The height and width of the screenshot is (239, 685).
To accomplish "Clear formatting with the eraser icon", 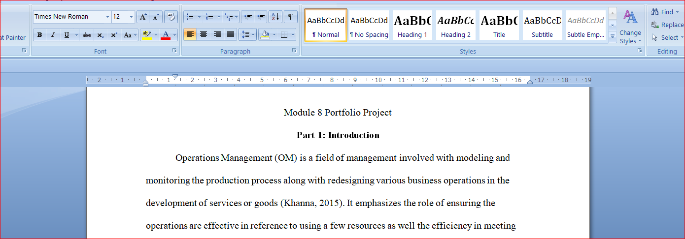I will (171, 17).
